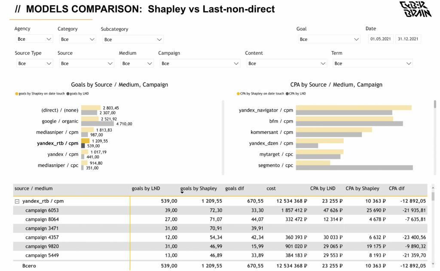Edit the start date 01.05.2021 field
Viewport: 440px width, 271px height.
380,39
